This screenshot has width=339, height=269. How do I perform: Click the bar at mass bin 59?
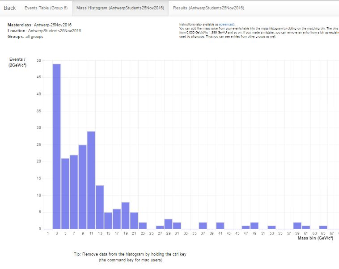297,226
